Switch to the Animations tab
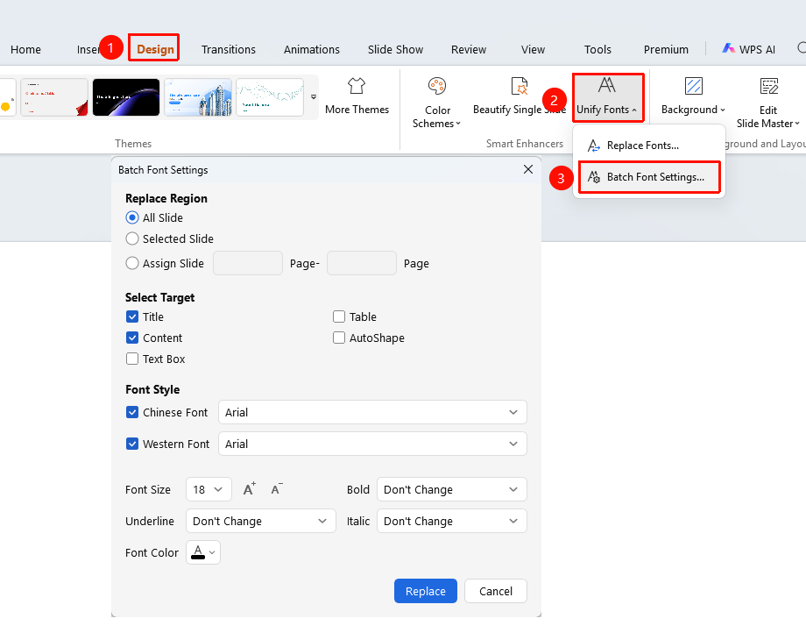 (x=312, y=49)
